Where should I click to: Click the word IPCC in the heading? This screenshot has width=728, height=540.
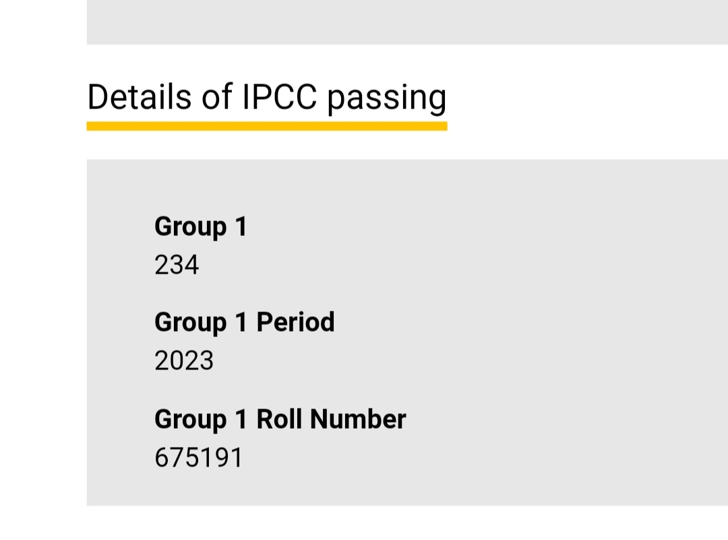point(279,97)
